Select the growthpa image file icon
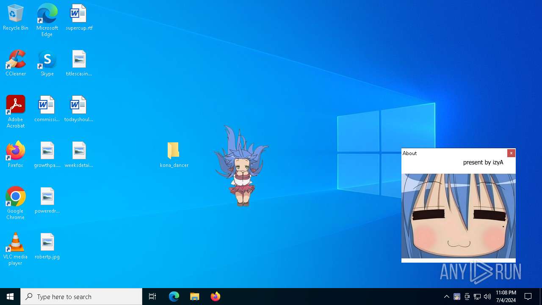This screenshot has height=305, width=542. coord(47,155)
